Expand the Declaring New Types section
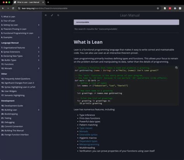Screen dimensions: 184x160 point(39,56)
